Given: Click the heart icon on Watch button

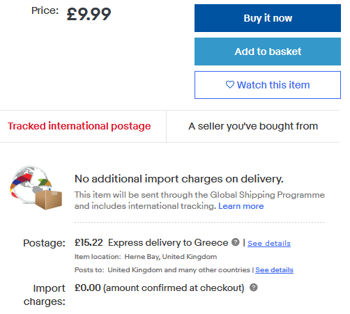Looking at the screenshot, I should point(230,85).
